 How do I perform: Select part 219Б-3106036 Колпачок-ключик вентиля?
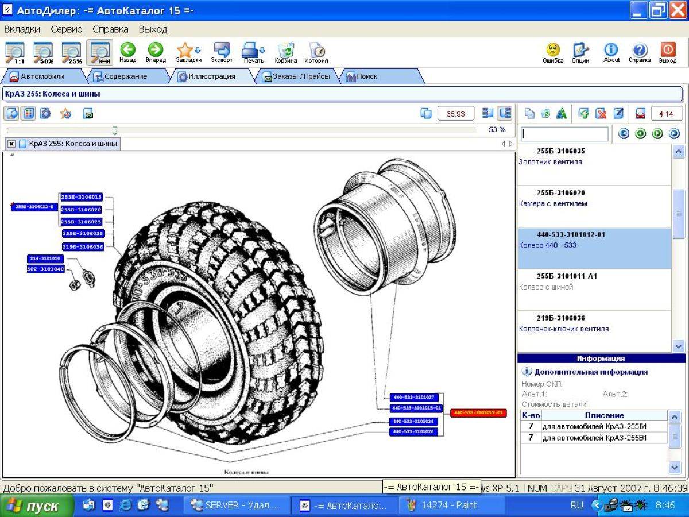pyautogui.click(x=594, y=331)
